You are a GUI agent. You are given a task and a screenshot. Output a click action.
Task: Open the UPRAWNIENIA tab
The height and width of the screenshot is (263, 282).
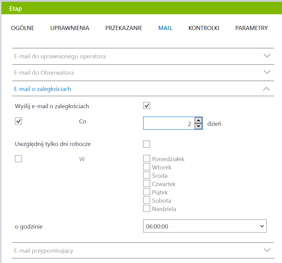pos(70,28)
